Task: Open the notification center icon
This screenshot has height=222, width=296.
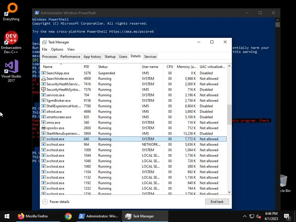Action: click(x=287, y=217)
